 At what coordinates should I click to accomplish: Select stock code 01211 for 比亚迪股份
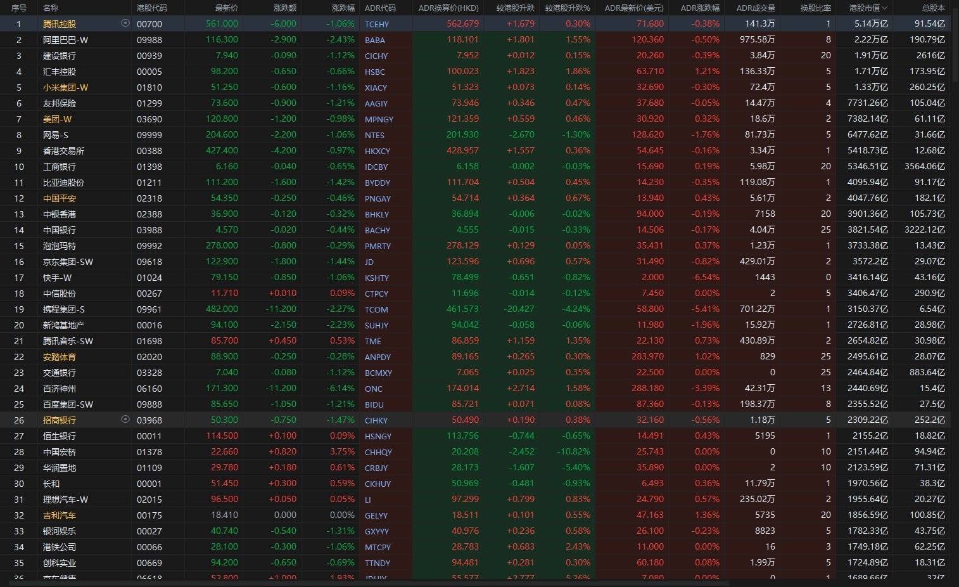tap(149, 183)
